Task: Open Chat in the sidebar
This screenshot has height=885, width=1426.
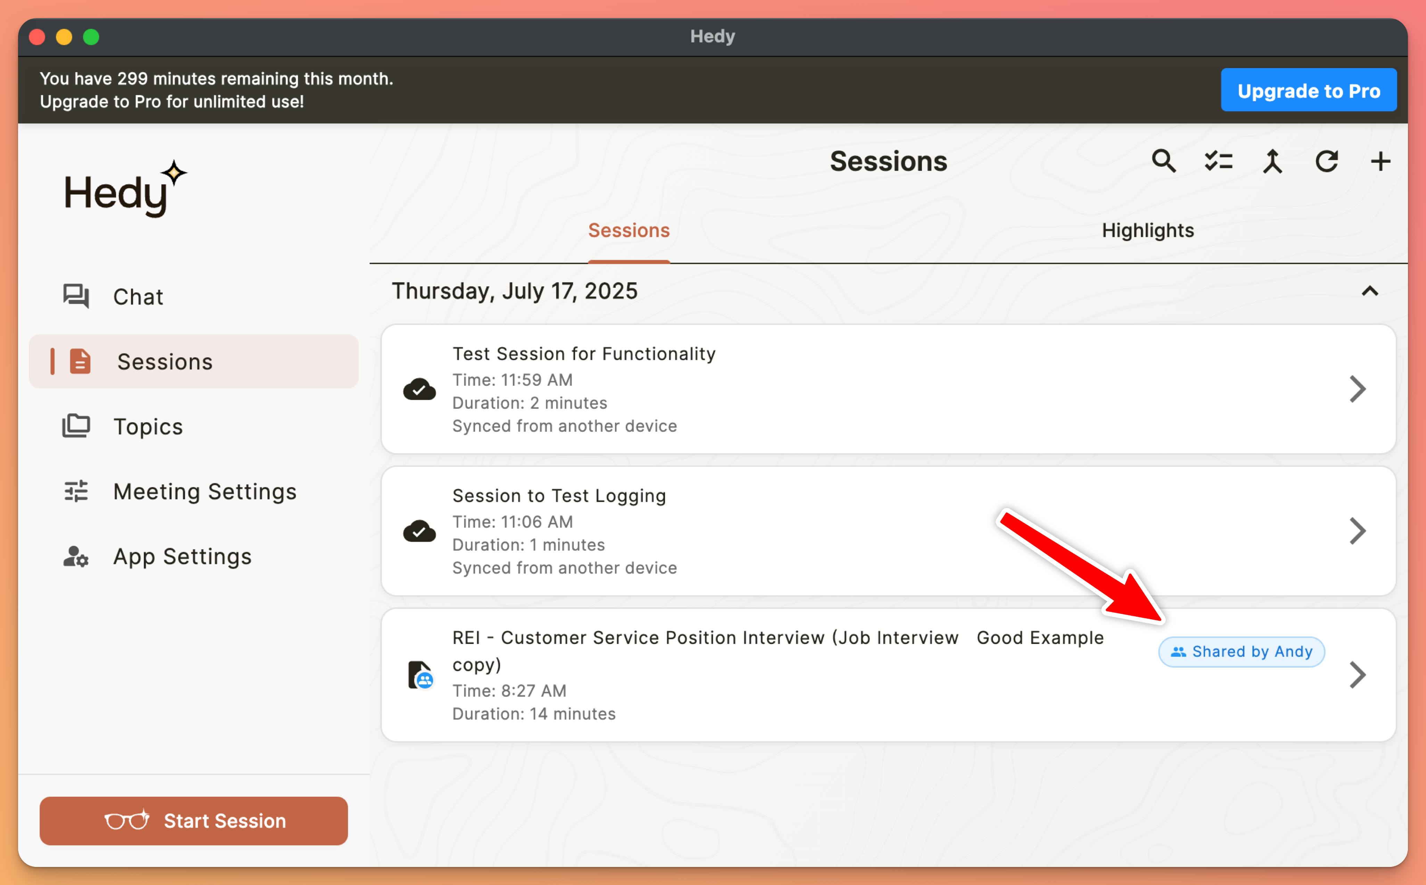Action: tap(138, 297)
